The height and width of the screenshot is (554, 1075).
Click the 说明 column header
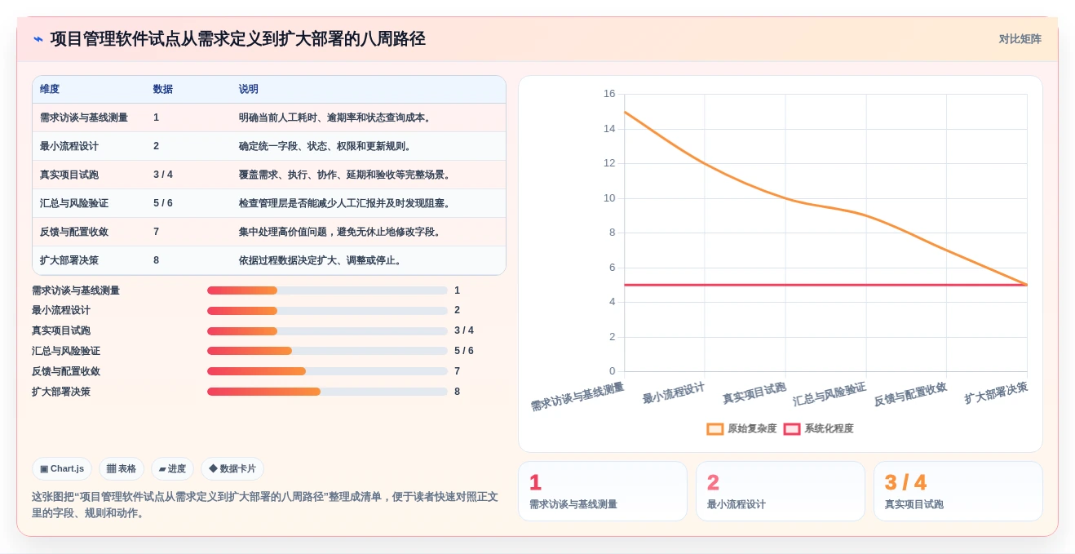(249, 90)
